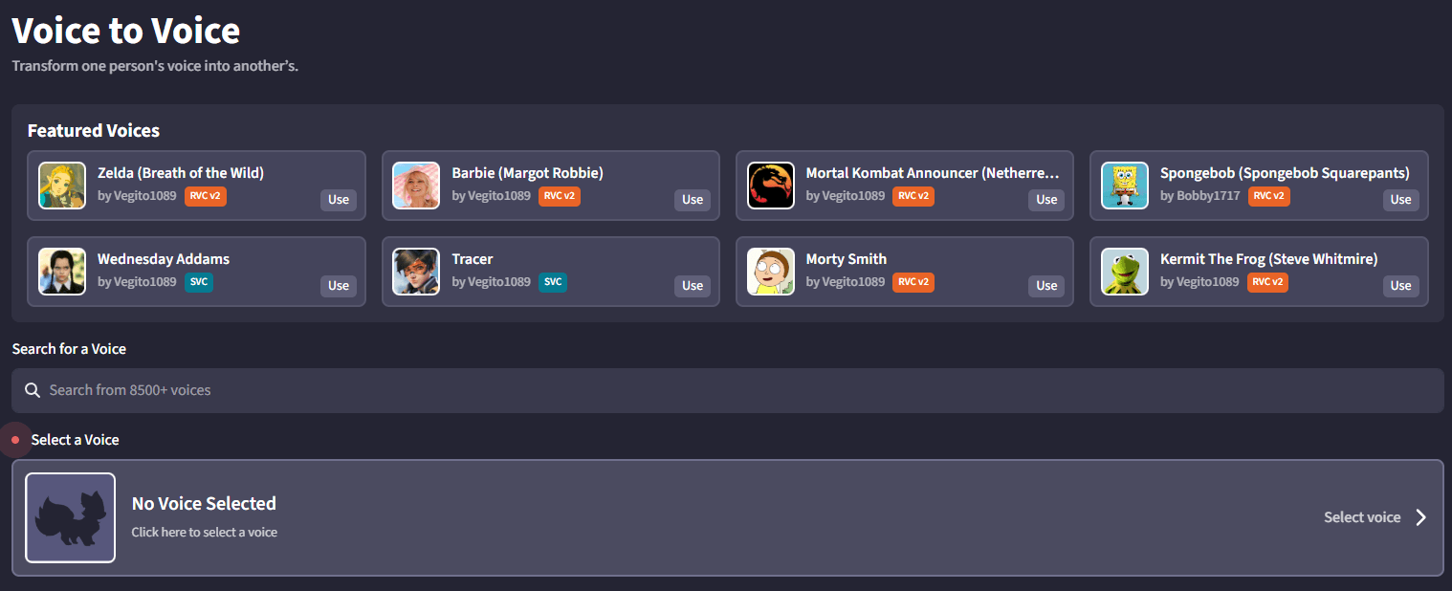Click the Zelda avatar thumbnail
The width and height of the screenshot is (1452, 591).
(x=62, y=186)
